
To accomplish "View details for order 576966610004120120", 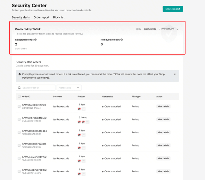I will [163, 106].
